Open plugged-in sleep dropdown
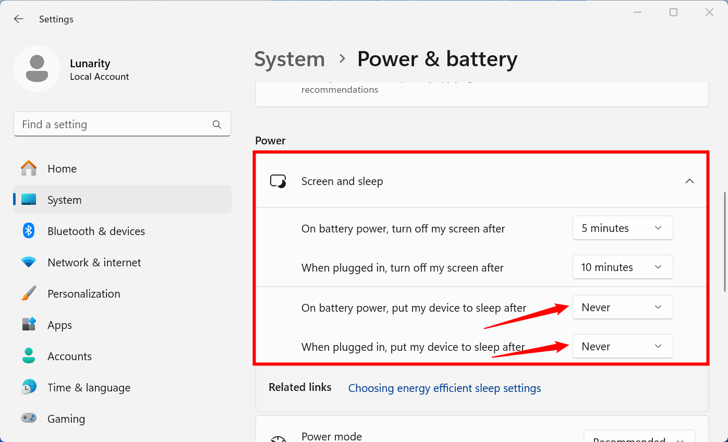728x442 pixels. pos(622,347)
